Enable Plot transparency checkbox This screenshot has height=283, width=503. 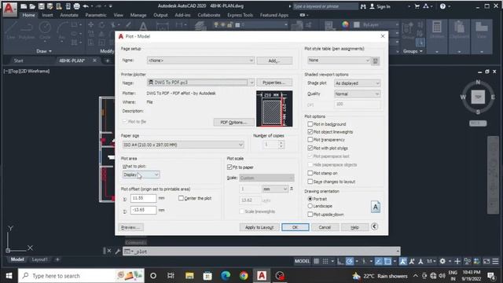[310, 140]
